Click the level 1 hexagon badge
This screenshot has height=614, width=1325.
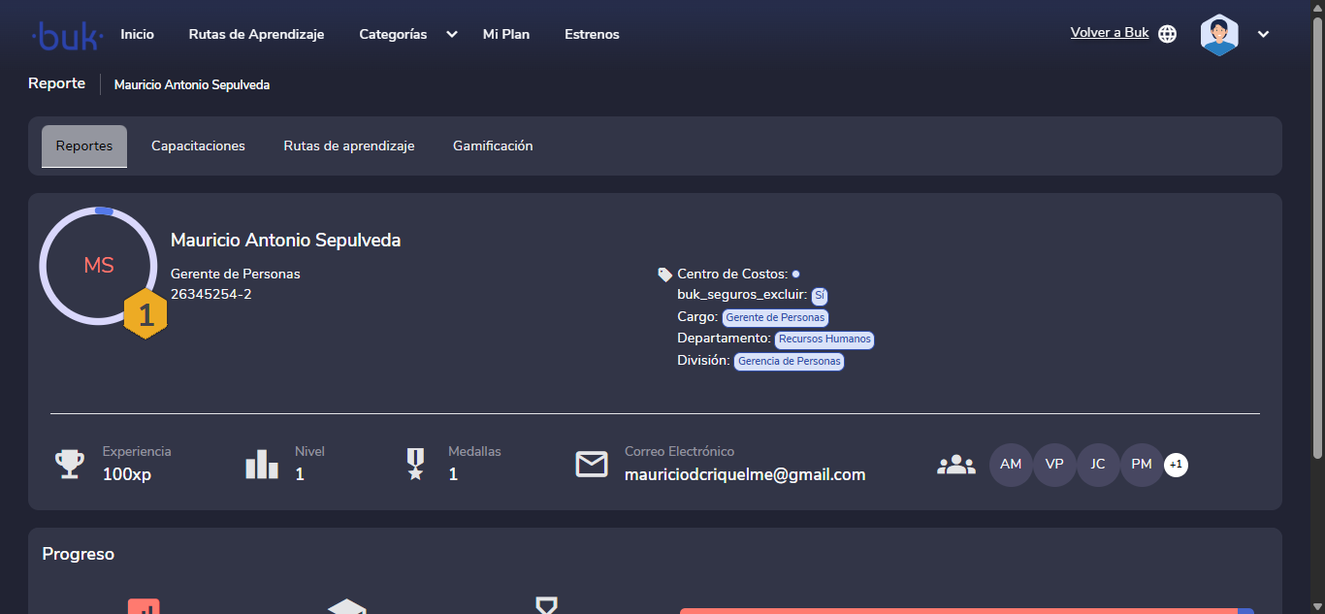coord(145,314)
